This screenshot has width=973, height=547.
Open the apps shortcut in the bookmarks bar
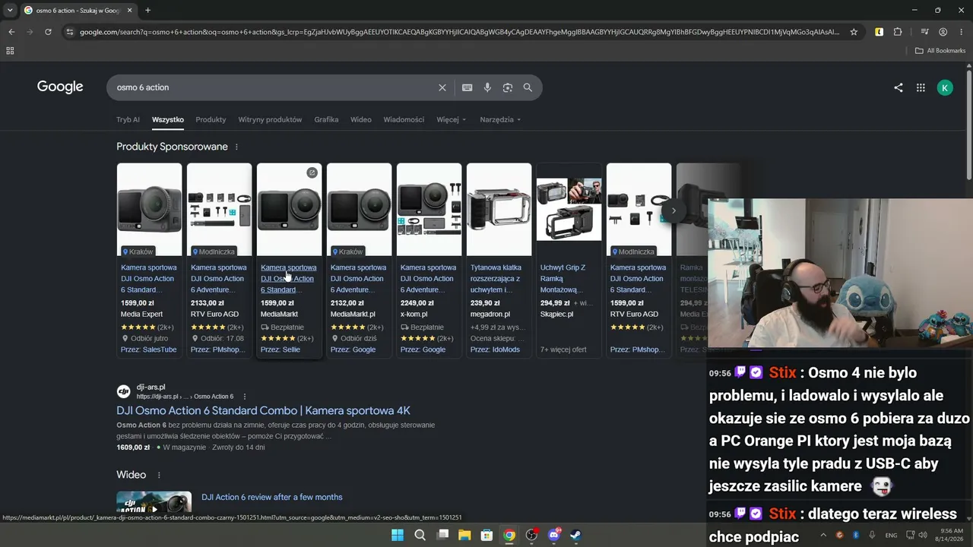click(x=10, y=51)
